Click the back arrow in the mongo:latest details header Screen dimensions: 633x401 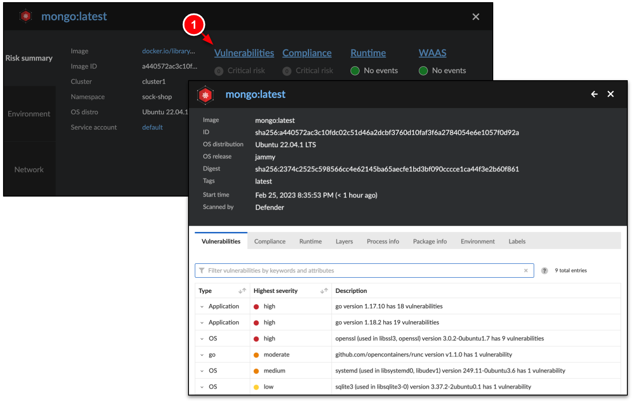pyautogui.click(x=594, y=94)
